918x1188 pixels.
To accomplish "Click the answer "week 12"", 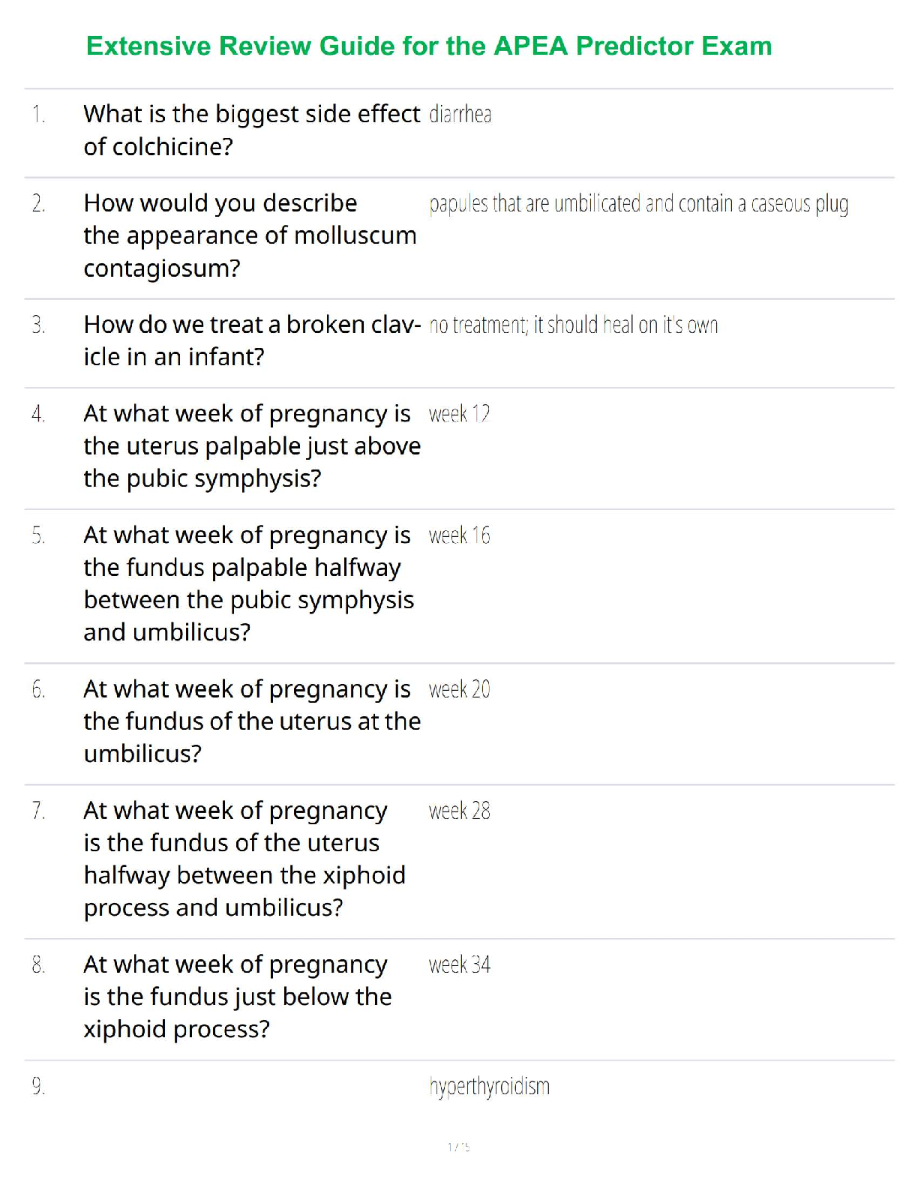I will (x=459, y=414).
